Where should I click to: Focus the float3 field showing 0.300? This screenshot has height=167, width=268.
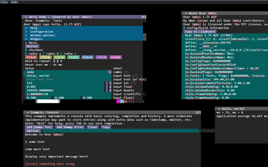pyautogui.click(x=97, y=97)
